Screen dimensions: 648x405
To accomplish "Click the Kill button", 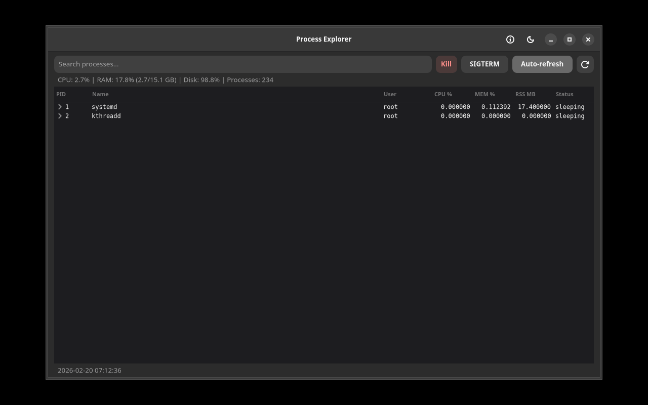I will pyautogui.click(x=446, y=64).
